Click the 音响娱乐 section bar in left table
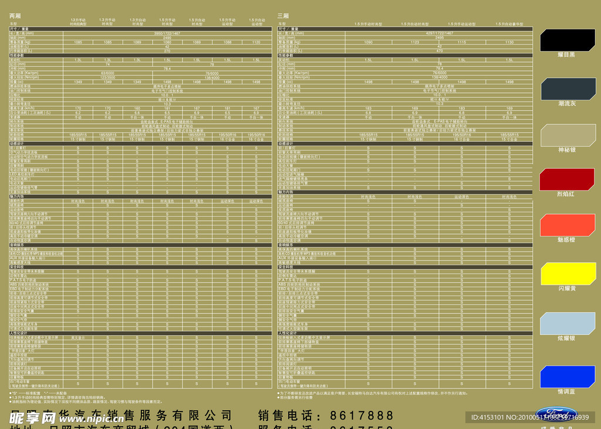Screen dimensions: 601x429 (x=140, y=245)
